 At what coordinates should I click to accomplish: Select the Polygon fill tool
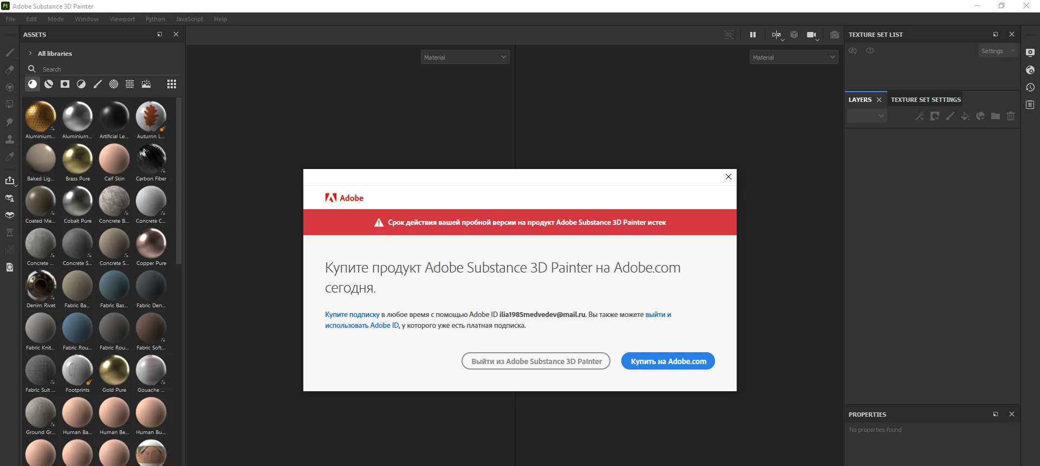point(10,105)
